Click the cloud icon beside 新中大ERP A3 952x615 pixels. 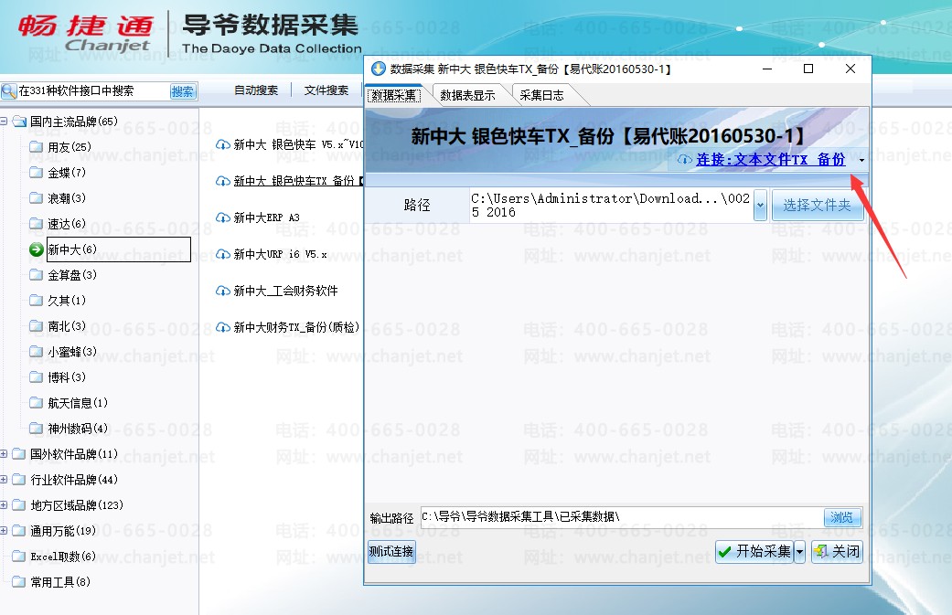point(223,217)
